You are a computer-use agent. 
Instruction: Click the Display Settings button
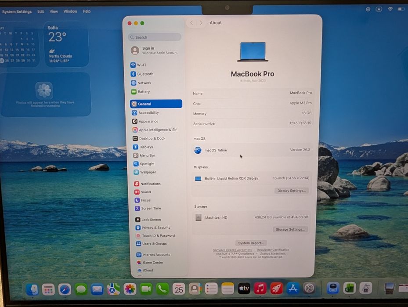point(292,191)
